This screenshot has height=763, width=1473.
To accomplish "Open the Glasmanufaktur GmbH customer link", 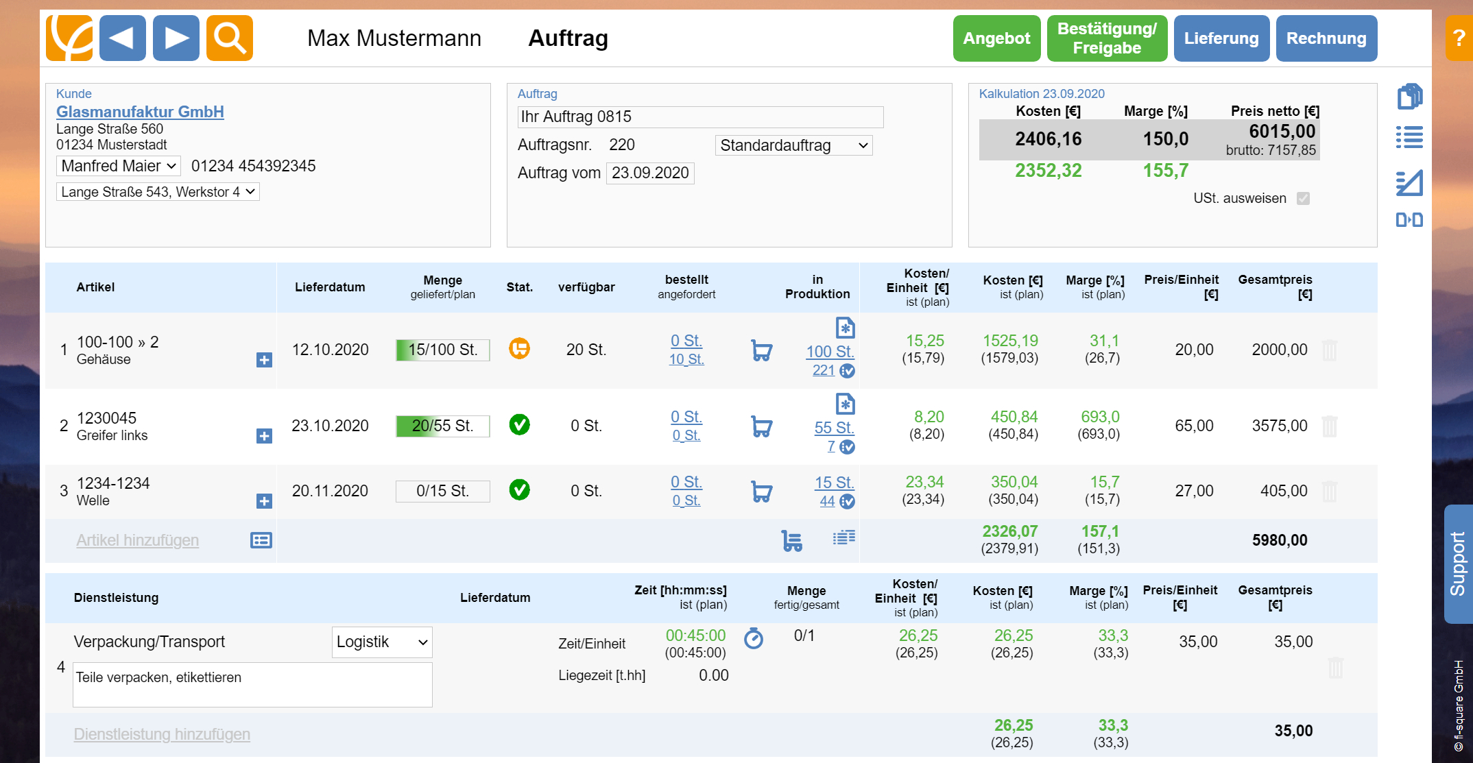I will tap(140, 112).
